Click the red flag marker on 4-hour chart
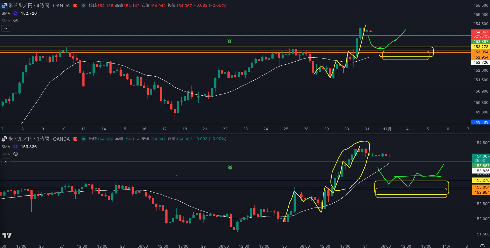Screen dimensions: 490x248 click(75, 6)
